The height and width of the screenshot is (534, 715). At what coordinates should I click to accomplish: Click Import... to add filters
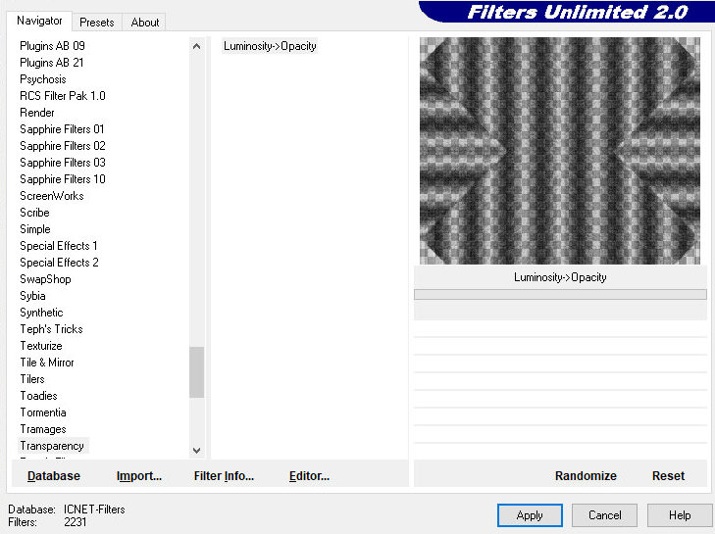pyautogui.click(x=138, y=476)
